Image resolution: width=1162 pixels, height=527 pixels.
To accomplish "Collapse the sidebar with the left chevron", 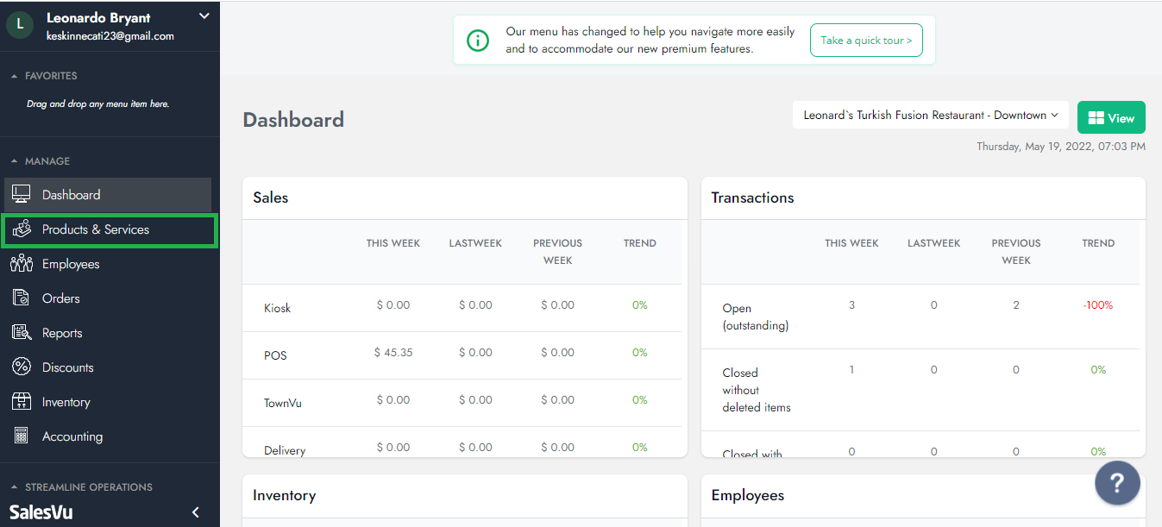I will pyautogui.click(x=196, y=512).
